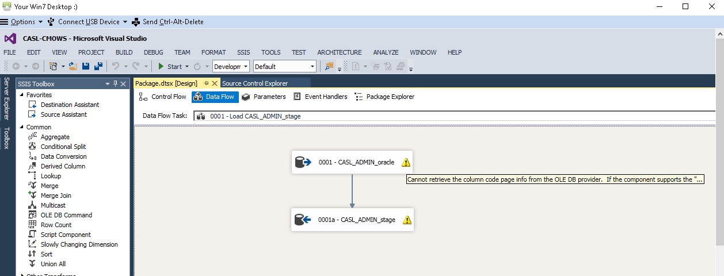Image resolution: width=724 pixels, height=276 pixels.
Task: Open the TOOLS menu
Action: point(270,52)
